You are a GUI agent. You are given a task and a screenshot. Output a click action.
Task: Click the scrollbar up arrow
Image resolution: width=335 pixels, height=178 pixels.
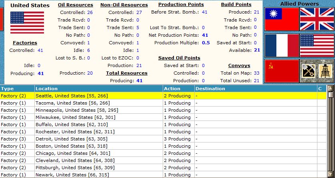tap(331, 88)
